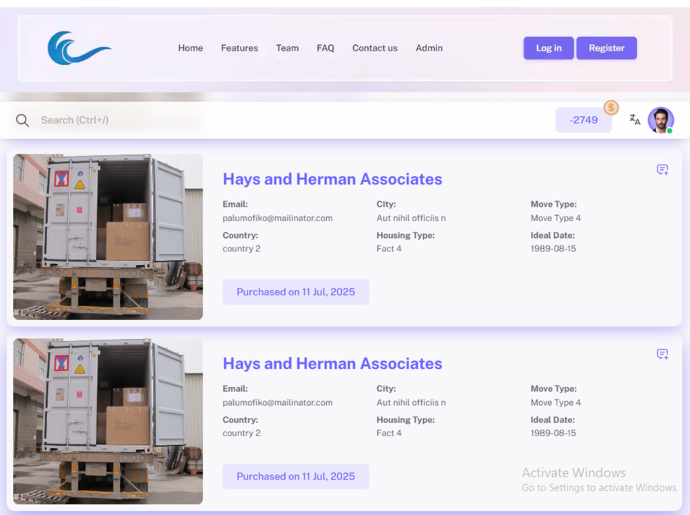Screen dimensions: 690x515
Task: Open the second Hays and Herman Associates title
Action: 332,363
